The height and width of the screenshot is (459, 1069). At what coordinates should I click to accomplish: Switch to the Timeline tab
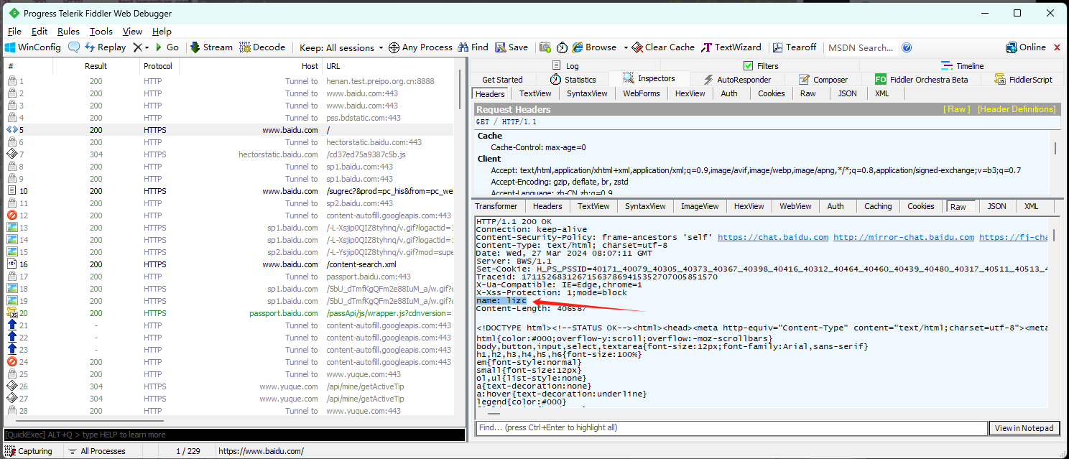[963, 66]
